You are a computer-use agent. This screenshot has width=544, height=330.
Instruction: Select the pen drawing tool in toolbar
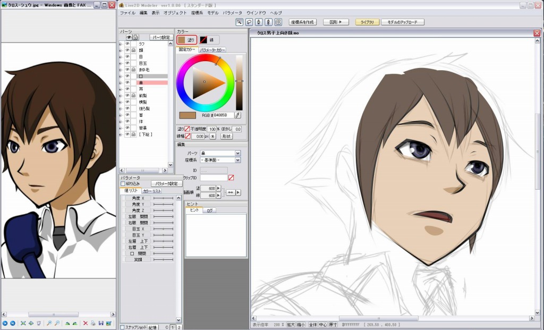pos(259,22)
